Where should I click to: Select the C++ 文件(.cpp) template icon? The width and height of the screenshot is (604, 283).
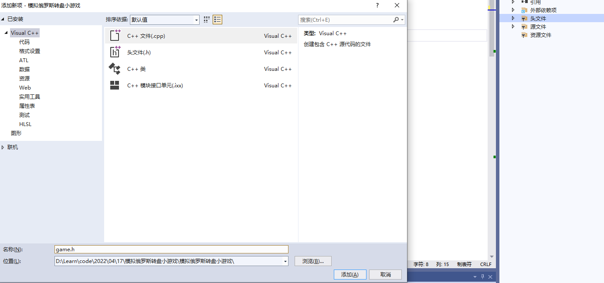pyautogui.click(x=115, y=36)
